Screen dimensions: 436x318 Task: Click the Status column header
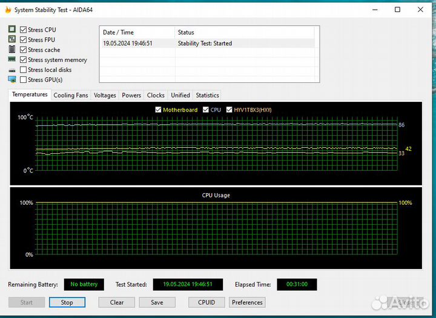click(245, 32)
